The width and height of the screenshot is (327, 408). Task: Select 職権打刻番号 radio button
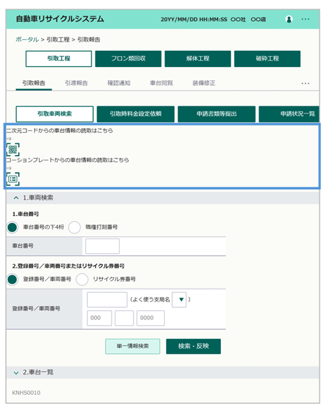coord(75,227)
